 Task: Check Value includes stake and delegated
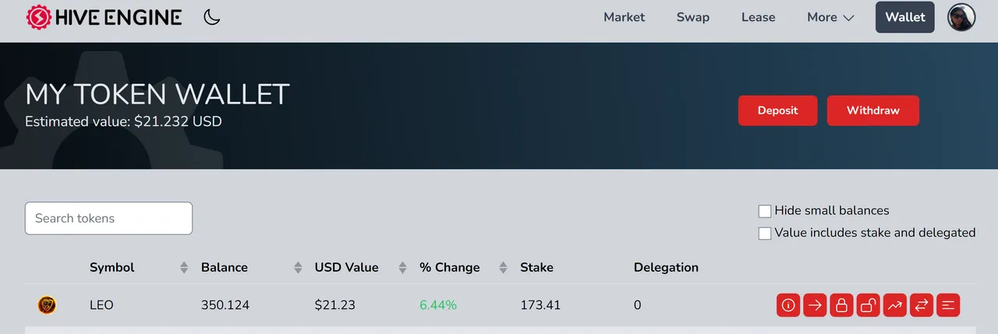[x=765, y=233]
